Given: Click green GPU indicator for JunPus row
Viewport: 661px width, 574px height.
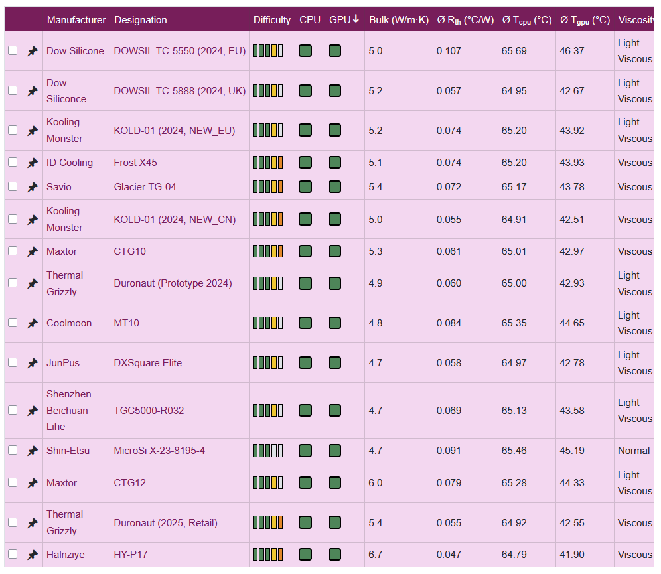Looking at the screenshot, I should pos(334,363).
